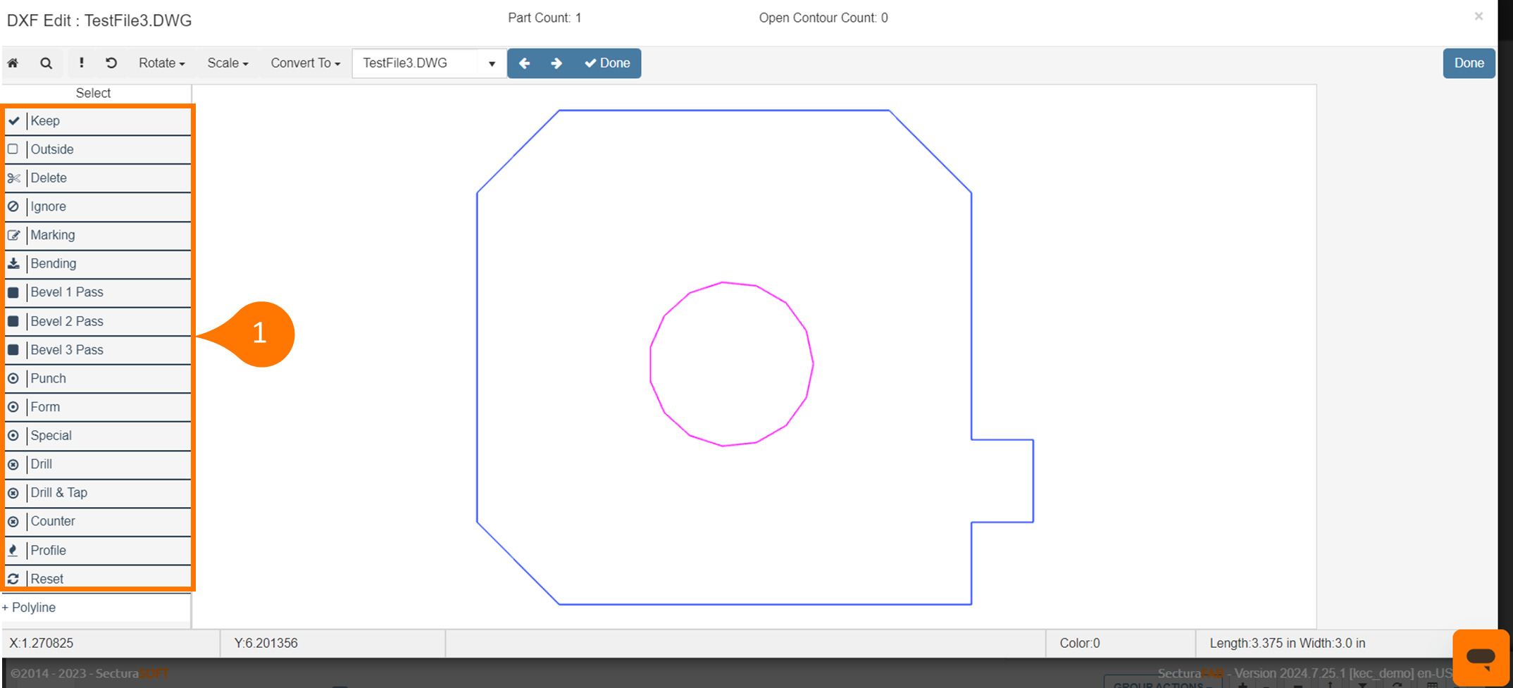Image resolution: width=1513 pixels, height=688 pixels.
Task: Click the checkmark Done button in toolbar
Action: (x=607, y=63)
